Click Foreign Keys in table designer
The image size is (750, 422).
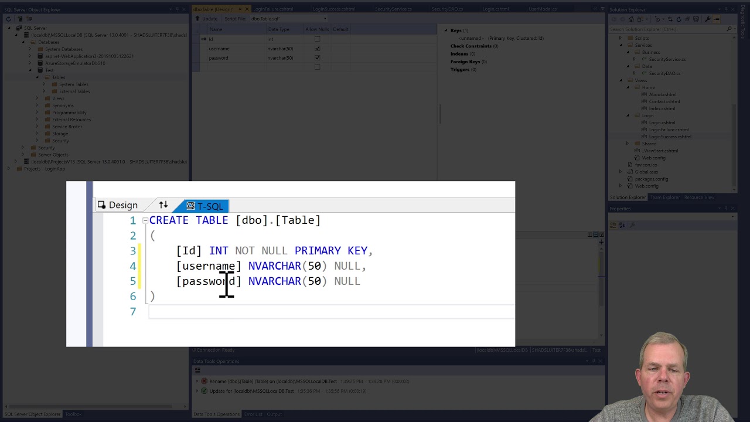(x=465, y=62)
